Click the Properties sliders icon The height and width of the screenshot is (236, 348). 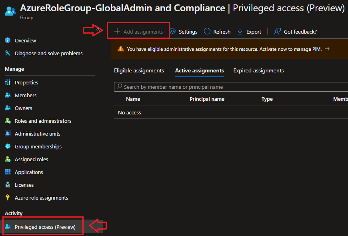coord(8,82)
